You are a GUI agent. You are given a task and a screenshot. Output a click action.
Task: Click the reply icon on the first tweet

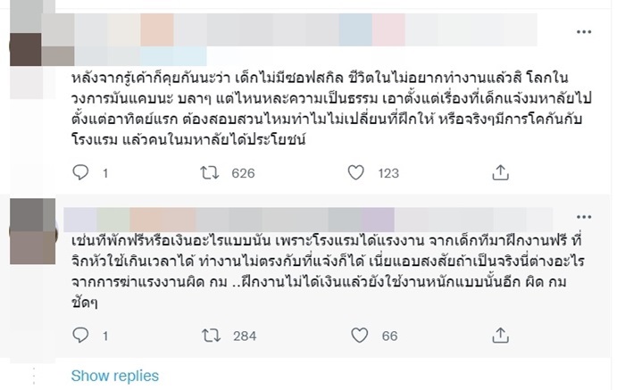79,174
